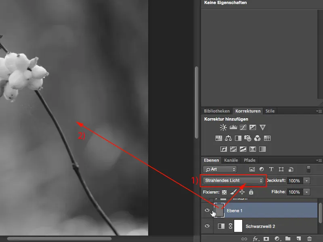
Task: Lock transparent pixels (checkerboard icon)
Action: pos(224,192)
